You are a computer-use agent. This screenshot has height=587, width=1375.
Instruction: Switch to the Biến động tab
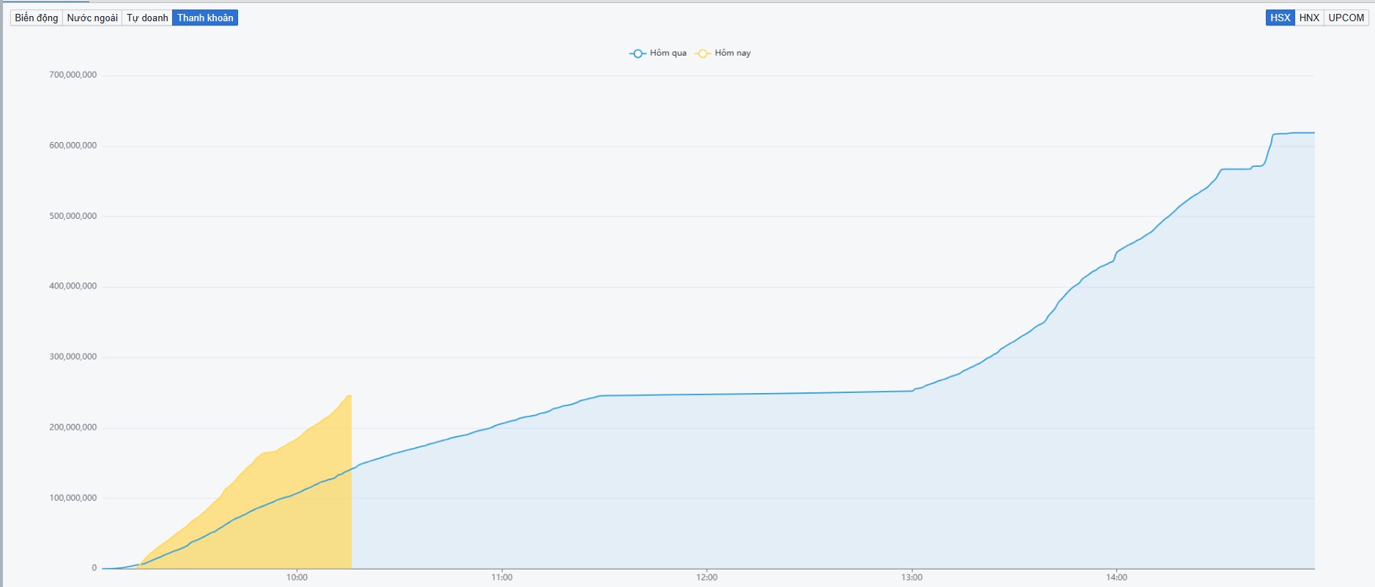(x=37, y=18)
